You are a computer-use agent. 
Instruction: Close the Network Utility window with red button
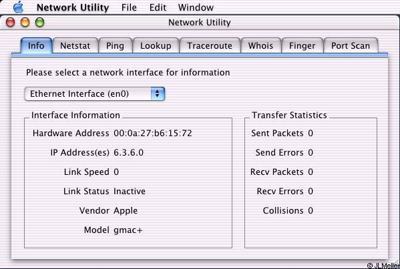11,23
